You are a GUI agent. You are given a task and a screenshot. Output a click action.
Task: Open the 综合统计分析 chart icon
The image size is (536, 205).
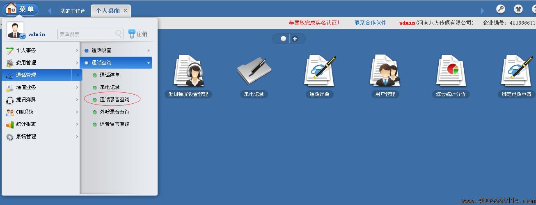tap(451, 71)
